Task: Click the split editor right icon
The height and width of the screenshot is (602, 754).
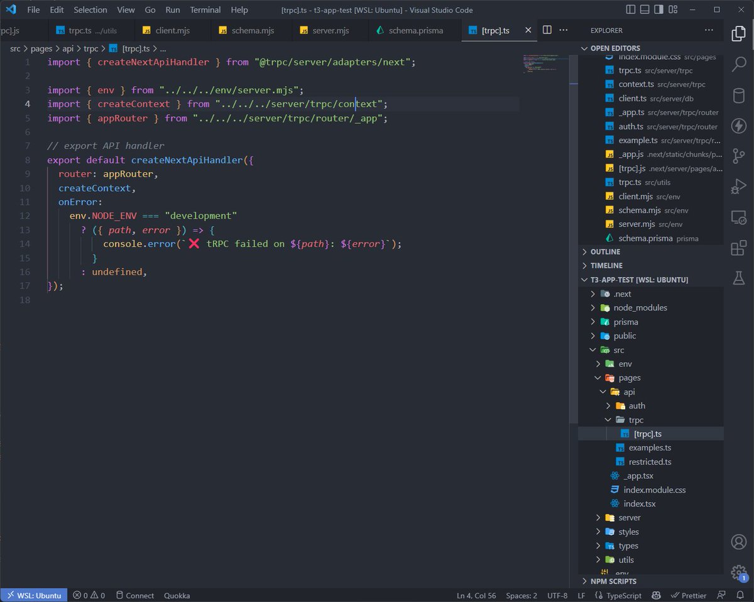Action: click(x=547, y=30)
